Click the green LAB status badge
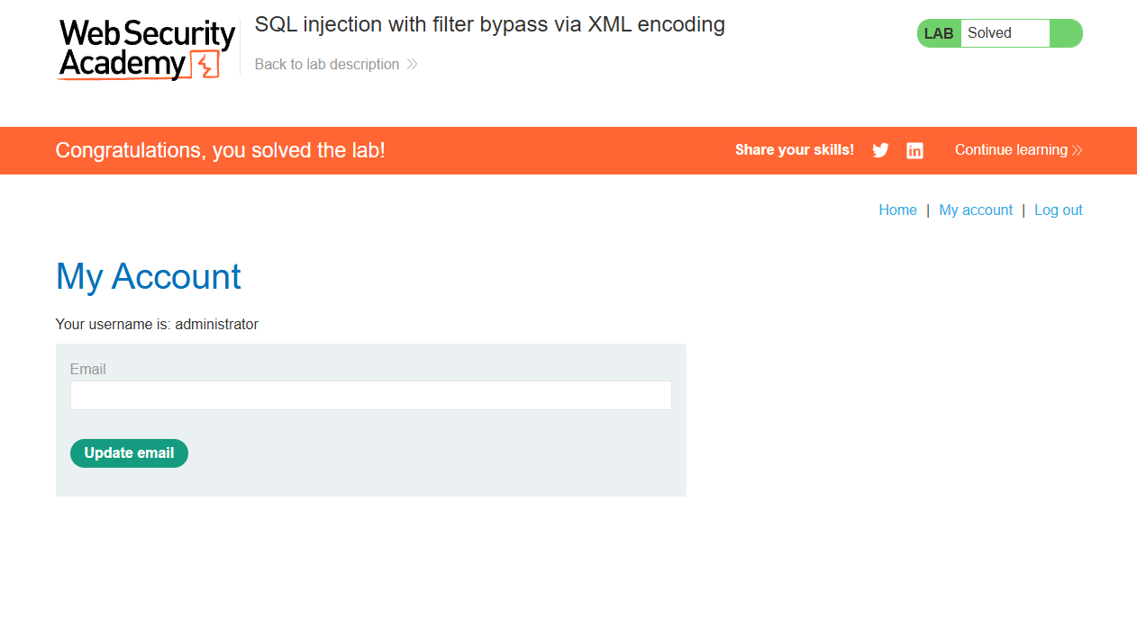 click(x=939, y=33)
